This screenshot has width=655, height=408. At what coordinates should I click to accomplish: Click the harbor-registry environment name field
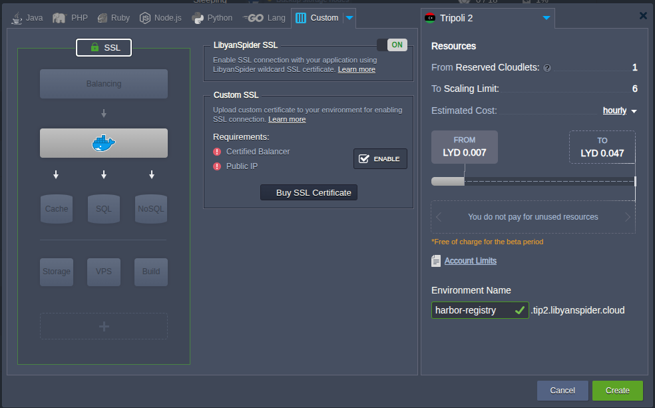click(x=475, y=310)
